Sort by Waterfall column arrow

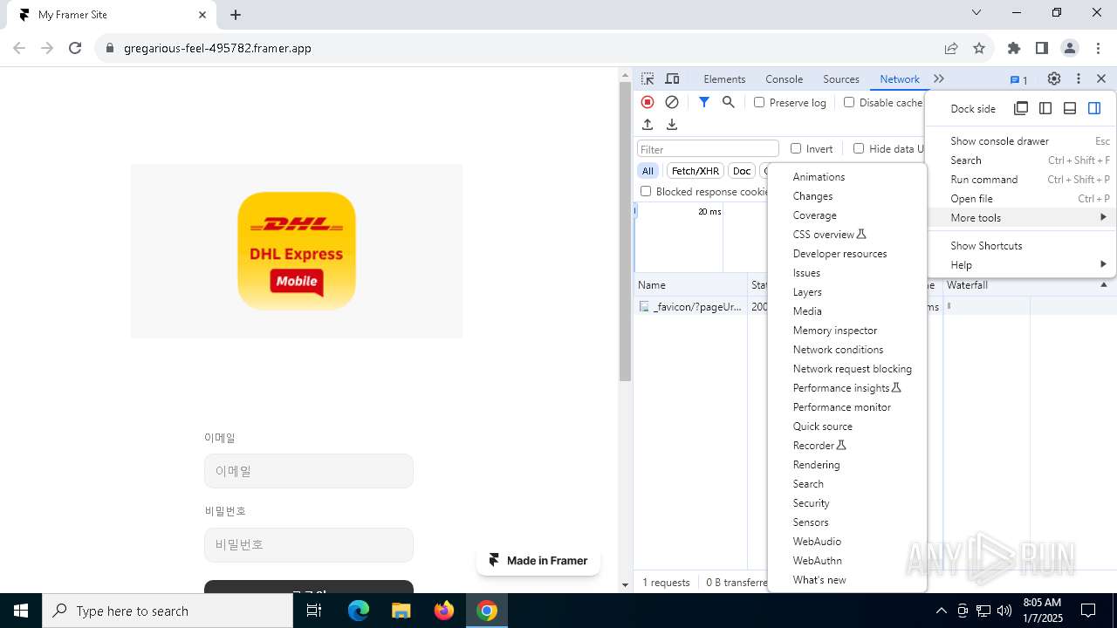1103,285
